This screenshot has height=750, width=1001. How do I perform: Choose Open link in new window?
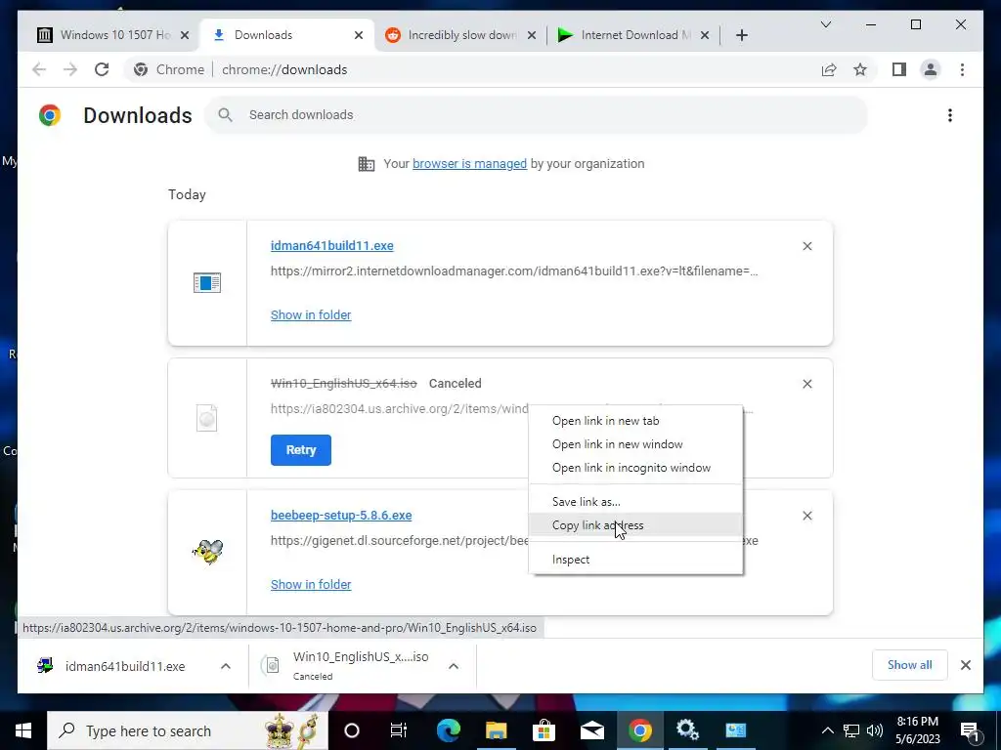pyautogui.click(x=635, y=444)
